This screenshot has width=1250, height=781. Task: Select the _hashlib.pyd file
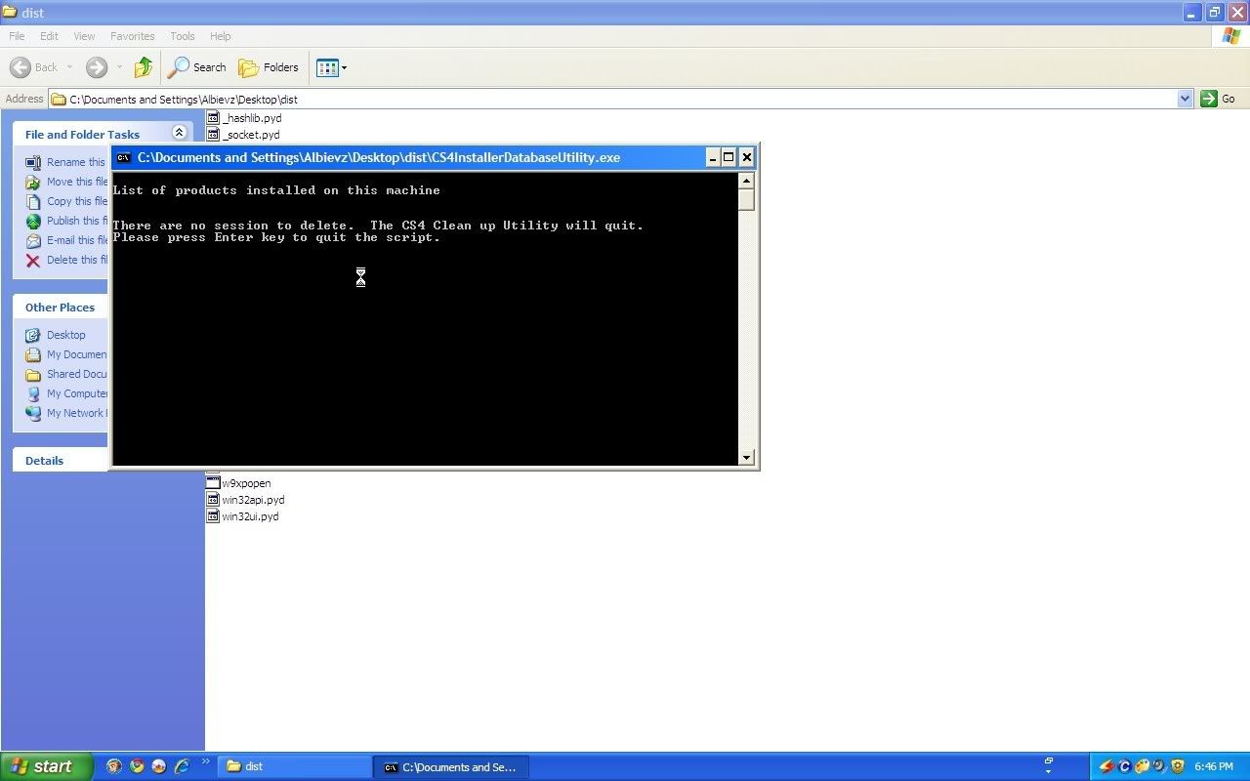pyautogui.click(x=244, y=118)
